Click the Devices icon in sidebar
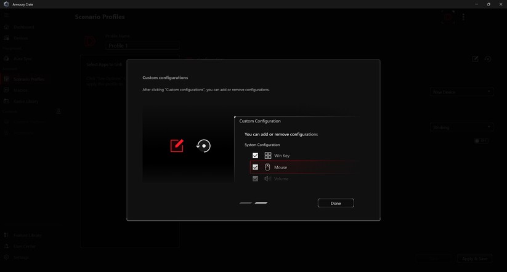This screenshot has height=272, width=507. pyautogui.click(x=6, y=38)
